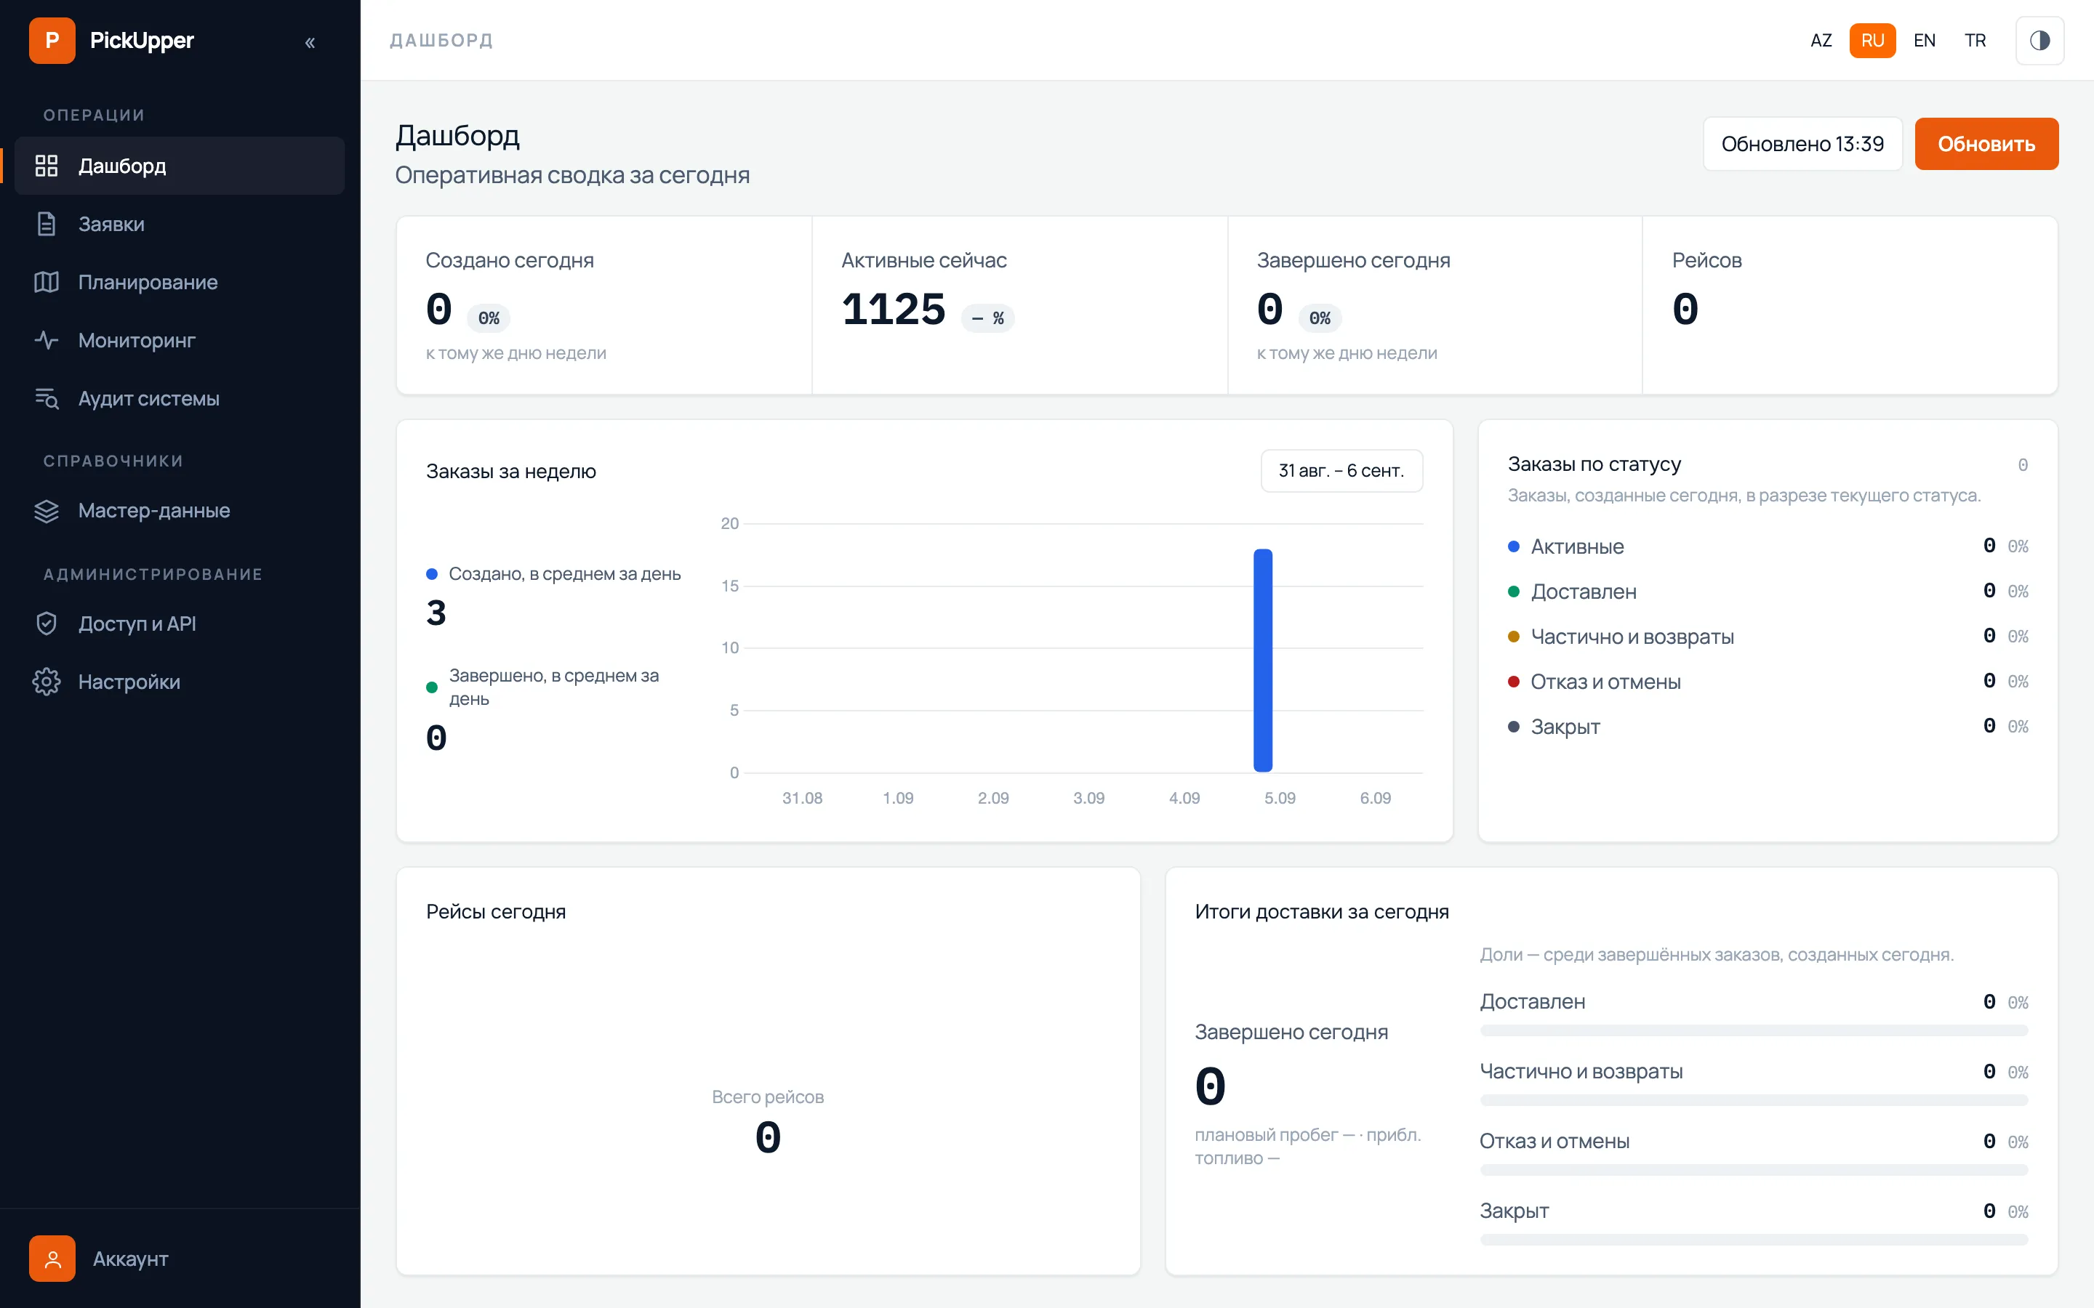Viewport: 2094px width, 1308px height.
Task: Switch language to AZ
Action: coord(1821,41)
